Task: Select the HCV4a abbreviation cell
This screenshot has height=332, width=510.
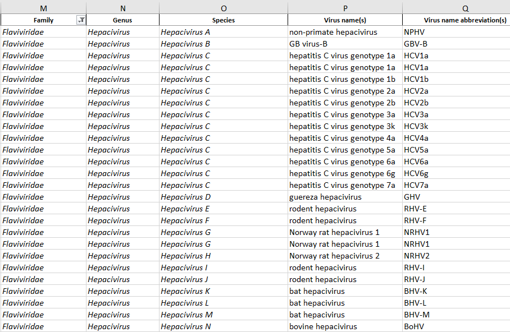Action: point(456,138)
